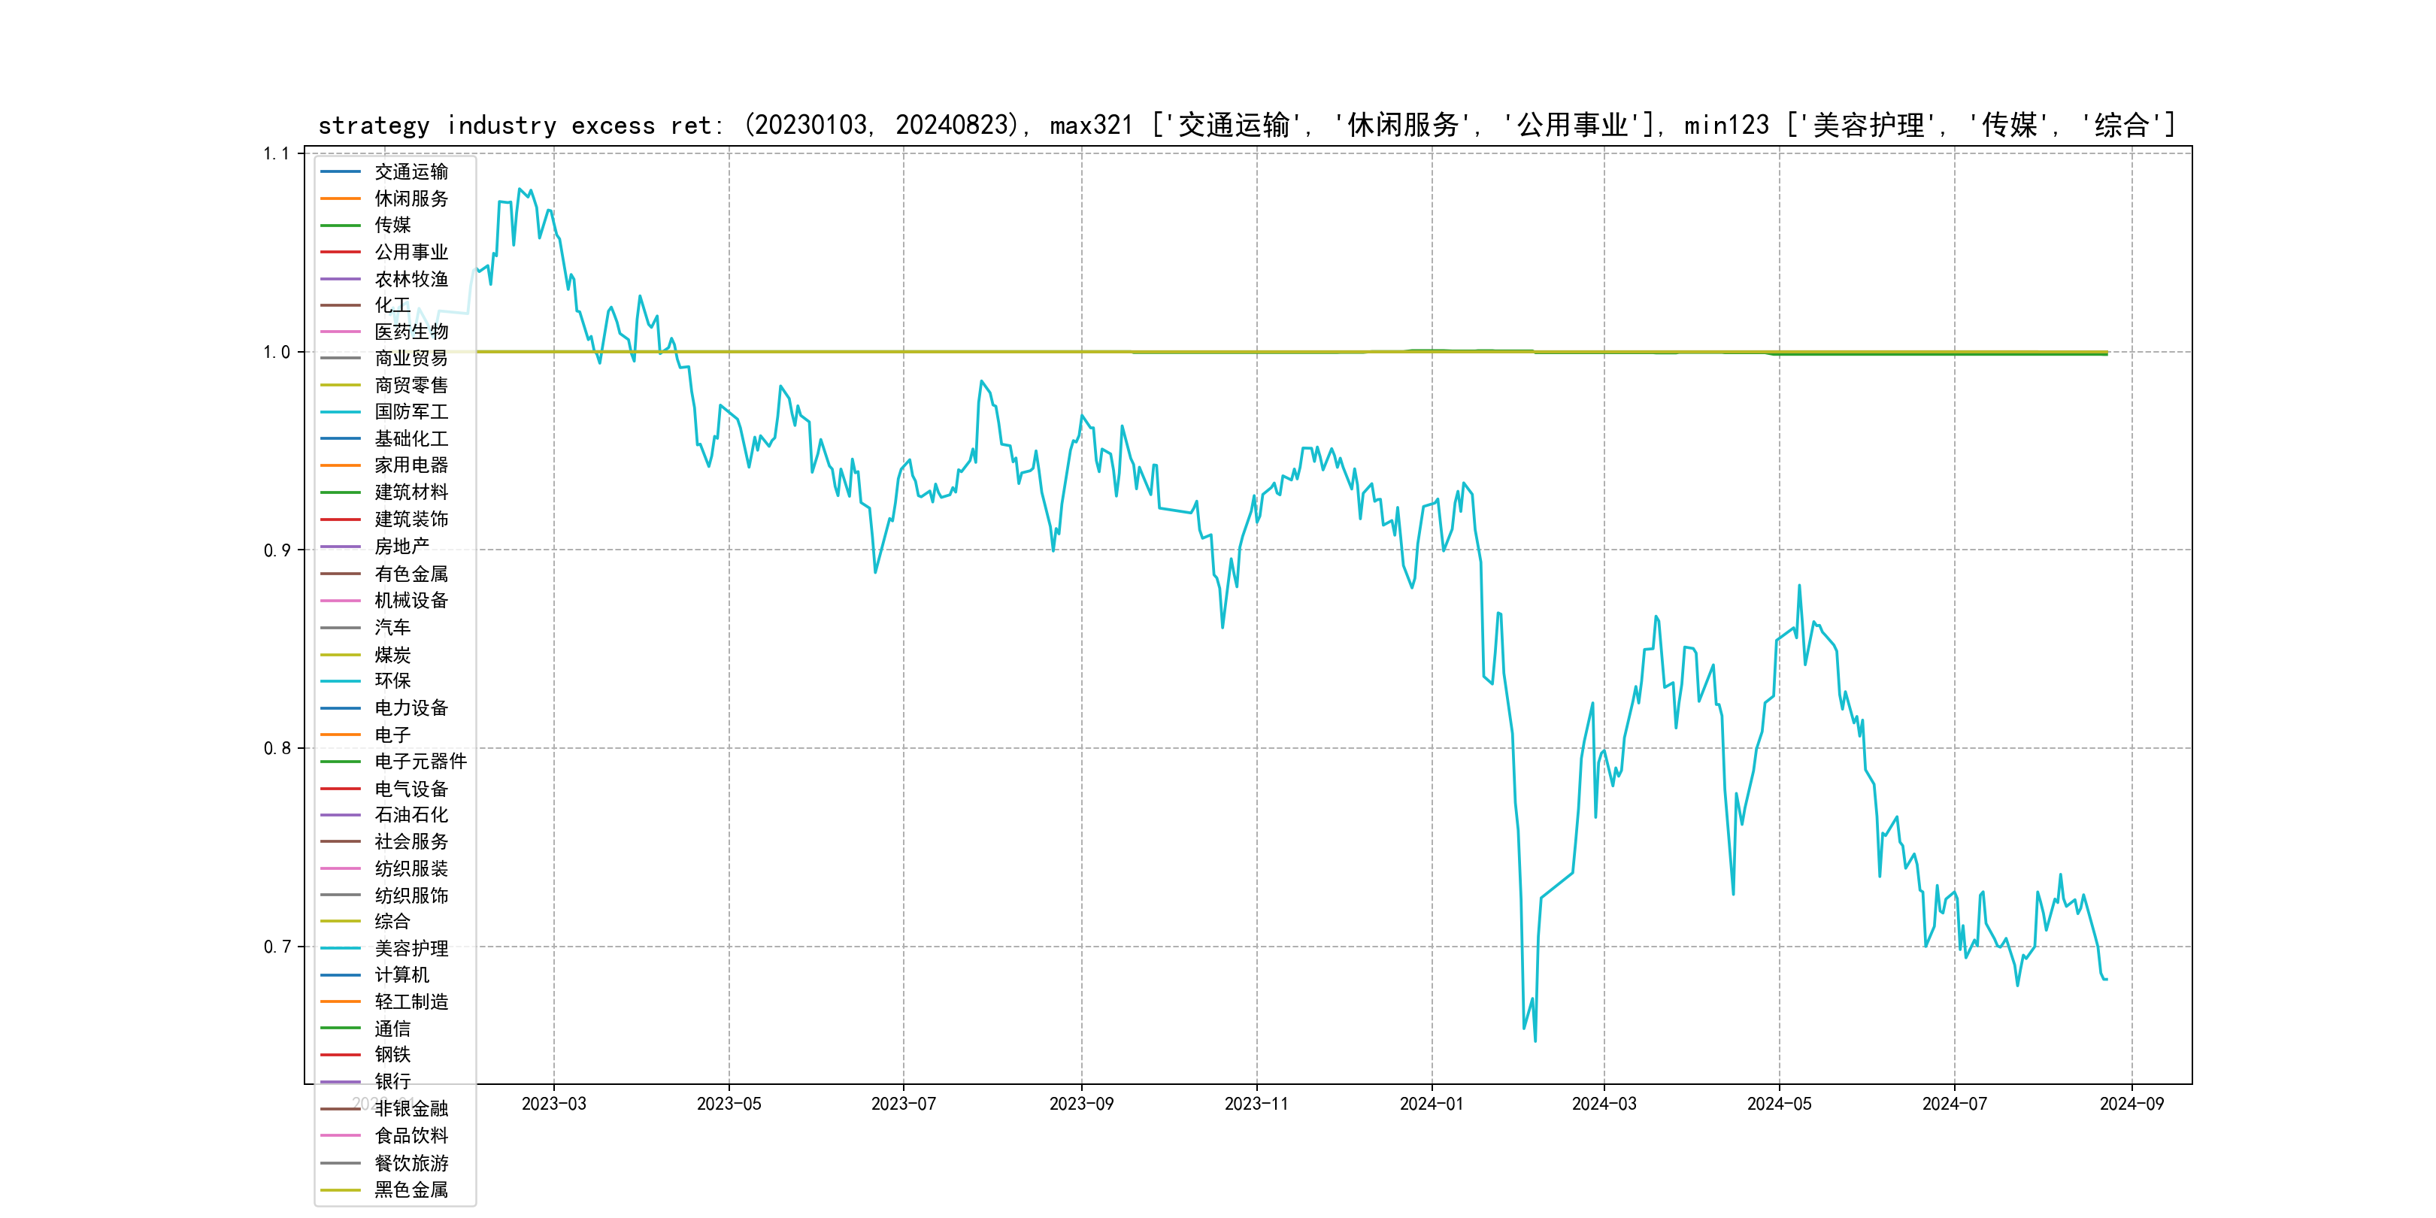Viewport: 2436px width, 1218px height.
Task: Click the 2024-01 x-axis tick label
Action: (1431, 1104)
